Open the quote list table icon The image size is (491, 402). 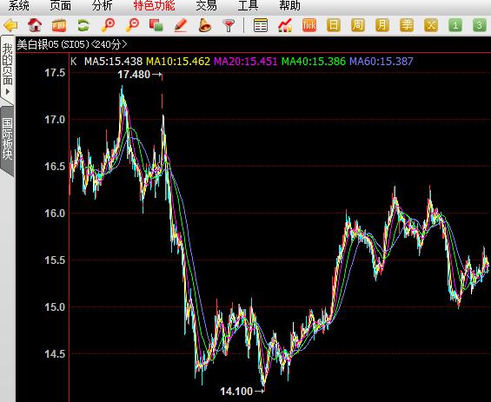pyautogui.click(x=260, y=25)
